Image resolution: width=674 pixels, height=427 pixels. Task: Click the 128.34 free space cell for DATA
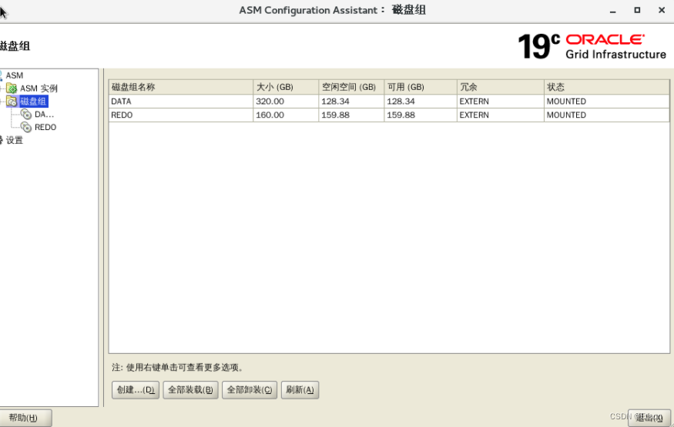pyautogui.click(x=351, y=102)
